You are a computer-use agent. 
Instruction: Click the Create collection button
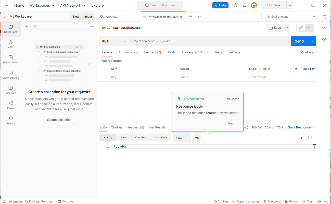tap(59, 120)
